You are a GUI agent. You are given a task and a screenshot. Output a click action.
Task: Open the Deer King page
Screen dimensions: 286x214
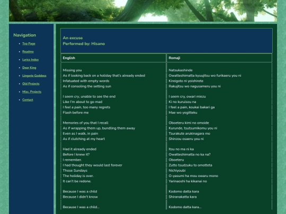click(x=29, y=68)
